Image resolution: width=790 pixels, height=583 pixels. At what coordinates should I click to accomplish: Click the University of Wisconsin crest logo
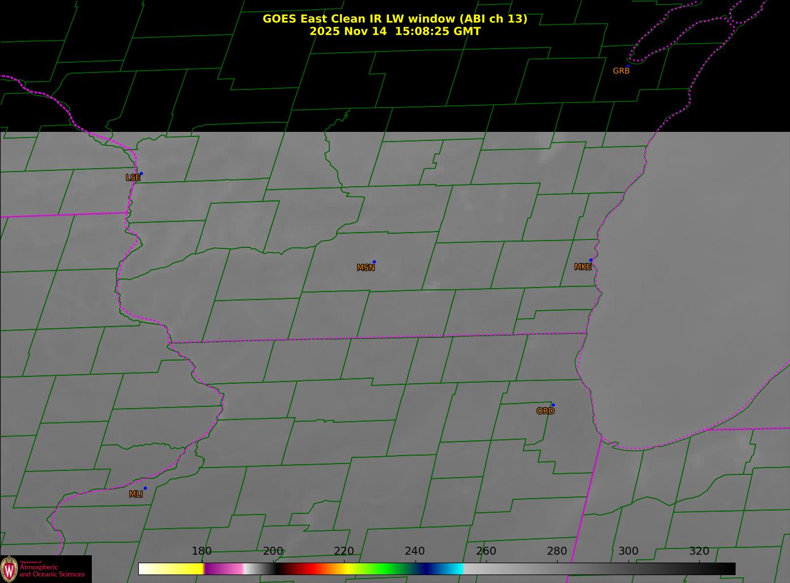10,569
